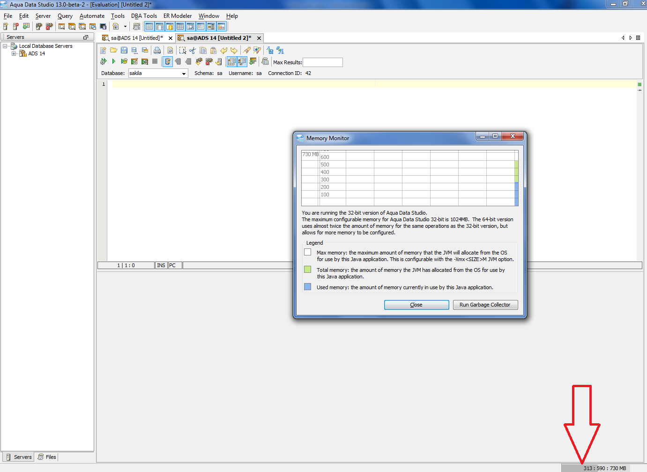Click the blue Used memory legend swatch
This screenshot has height=472, width=647.
tap(307, 287)
